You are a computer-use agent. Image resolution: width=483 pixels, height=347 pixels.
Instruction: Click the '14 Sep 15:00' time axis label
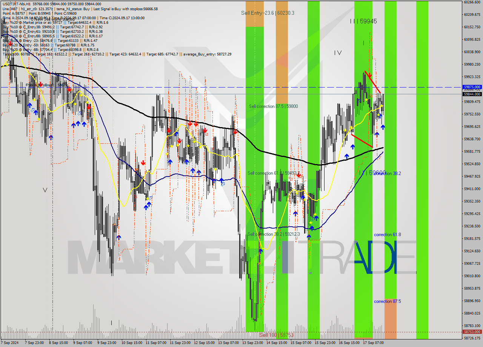coord(277,343)
